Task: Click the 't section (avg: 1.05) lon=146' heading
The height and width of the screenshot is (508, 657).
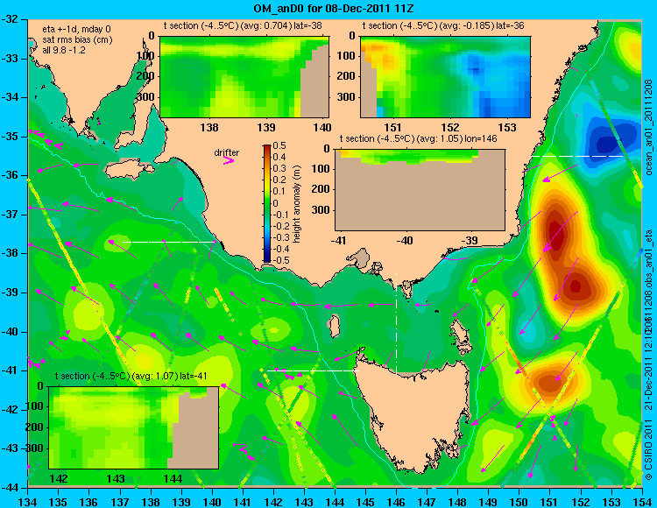Action: click(418, 138)
